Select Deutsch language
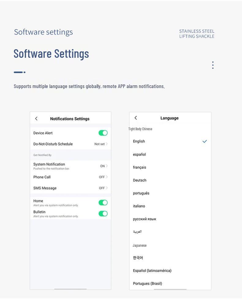The width and height of the screenshot is (242, 299). pos(170,180)
